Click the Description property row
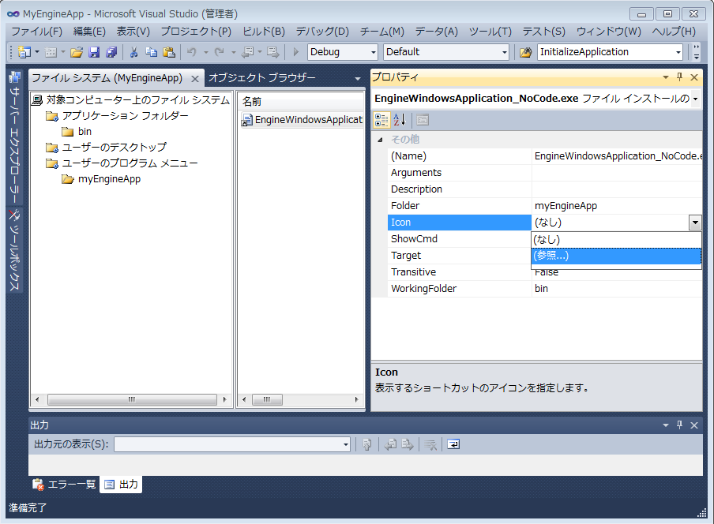 click(x=545, y=189)
